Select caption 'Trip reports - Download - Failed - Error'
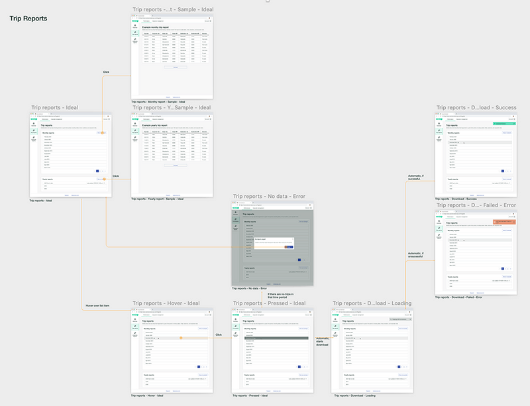 tap(458, 297)
